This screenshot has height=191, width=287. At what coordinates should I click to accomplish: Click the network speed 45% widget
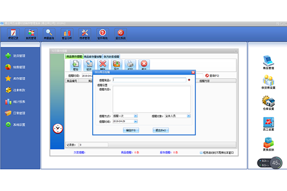[x=270, y=163]
